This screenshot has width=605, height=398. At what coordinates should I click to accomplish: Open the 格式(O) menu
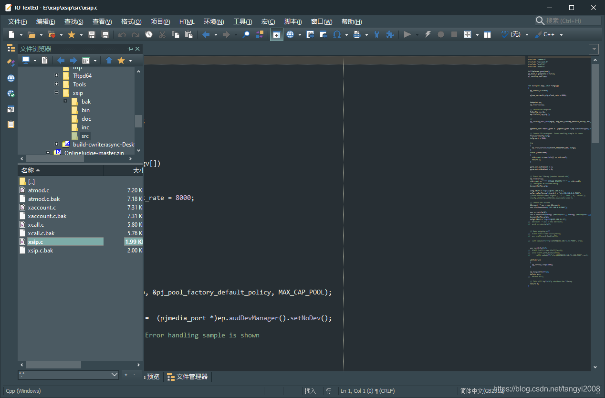[131, 21]
